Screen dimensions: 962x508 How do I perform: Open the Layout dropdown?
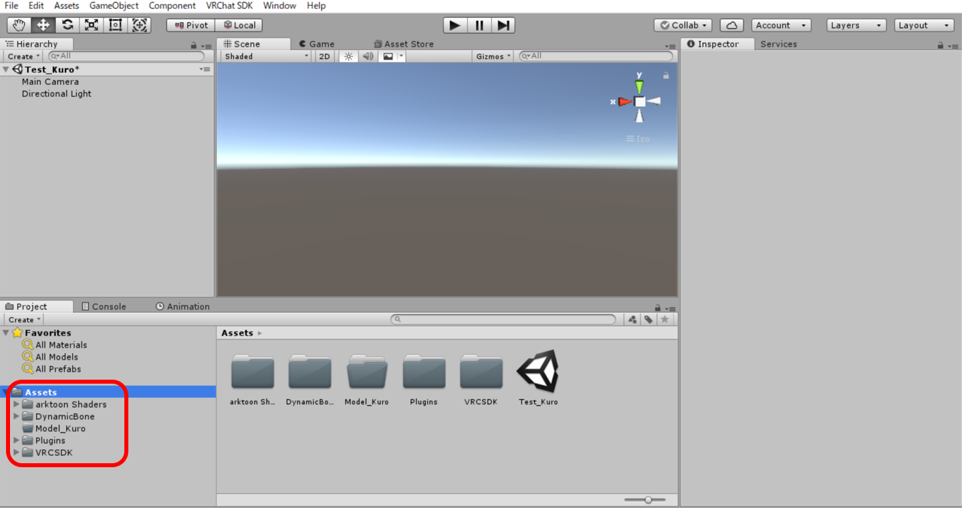point(923,25)
